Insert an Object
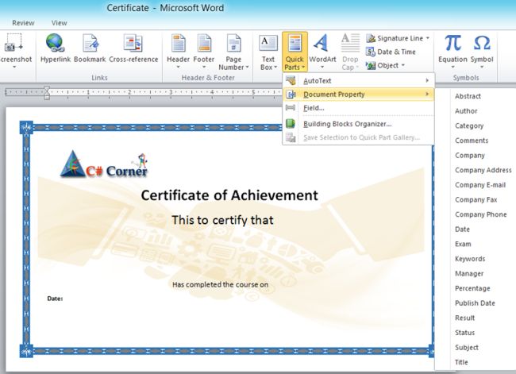Screen dimensions: 516x374 385,66
